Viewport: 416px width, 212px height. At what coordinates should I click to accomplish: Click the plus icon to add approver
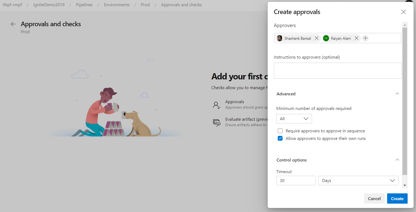click(x=365, y=38)
